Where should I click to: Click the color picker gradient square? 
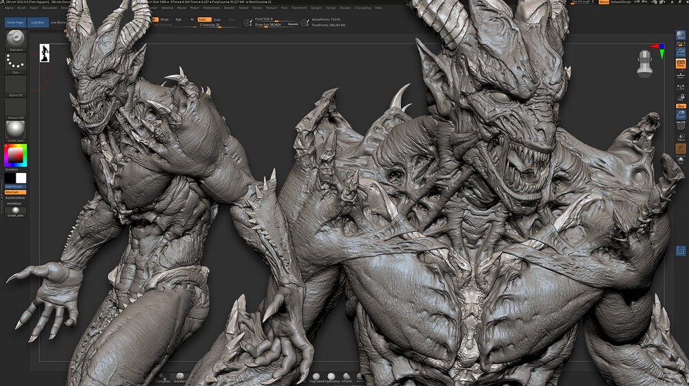coord(15,155)
